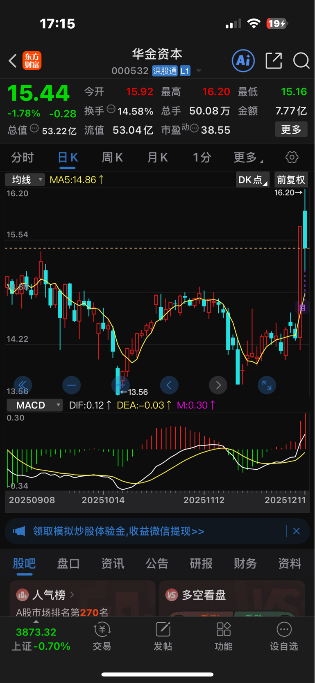Tap DEA:-0.03 value label
The image size is (315, 683).
[144, 405]
